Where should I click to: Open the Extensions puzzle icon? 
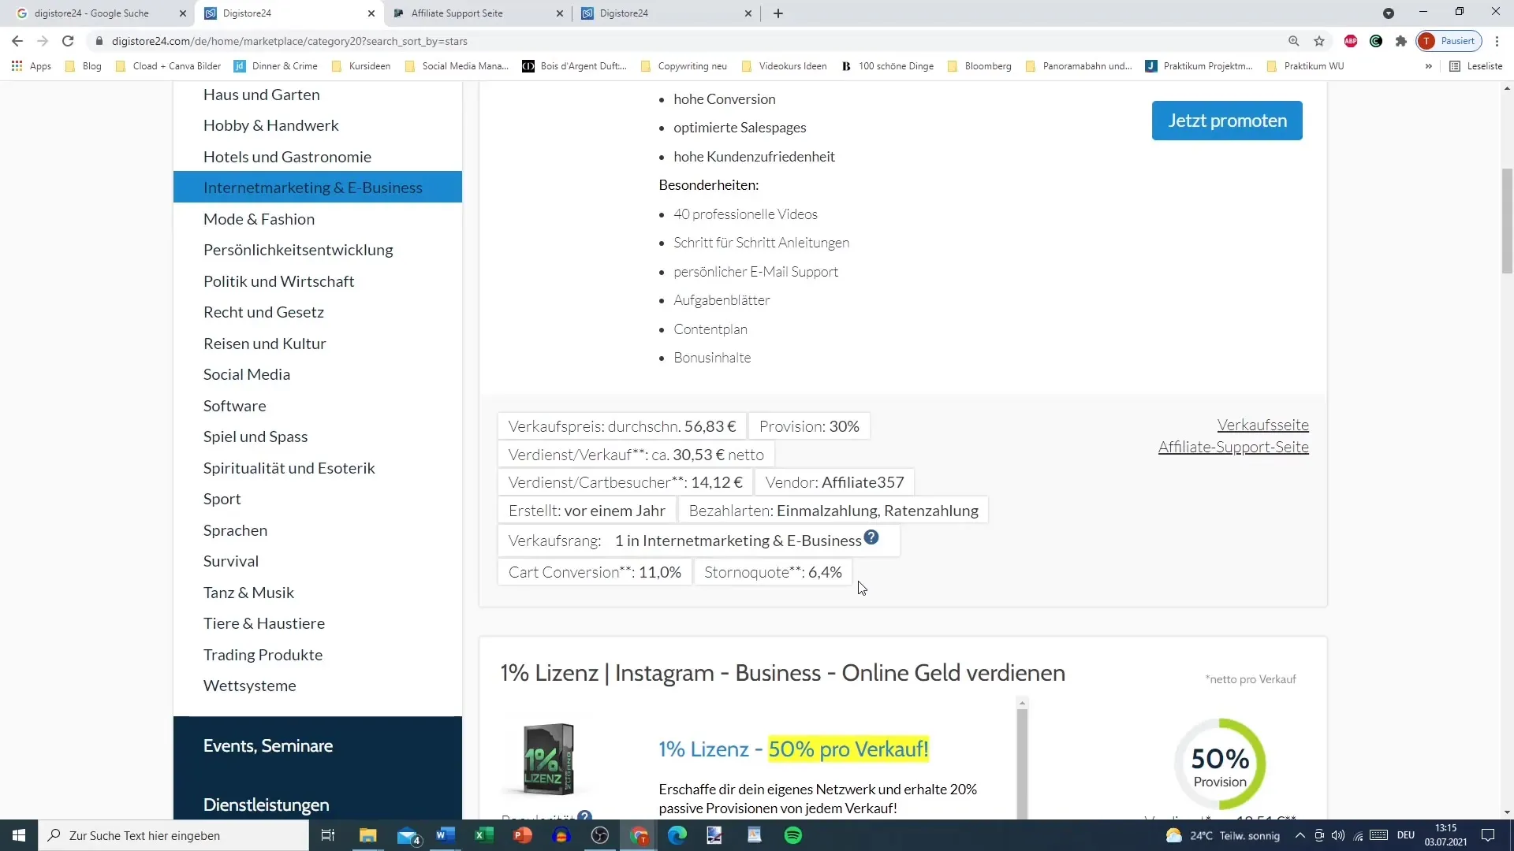[1401, 41]
